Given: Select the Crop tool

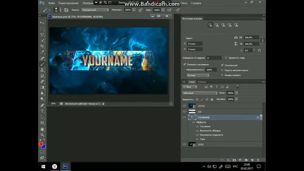Looking at the screenshot, I should tap(42, 46).
